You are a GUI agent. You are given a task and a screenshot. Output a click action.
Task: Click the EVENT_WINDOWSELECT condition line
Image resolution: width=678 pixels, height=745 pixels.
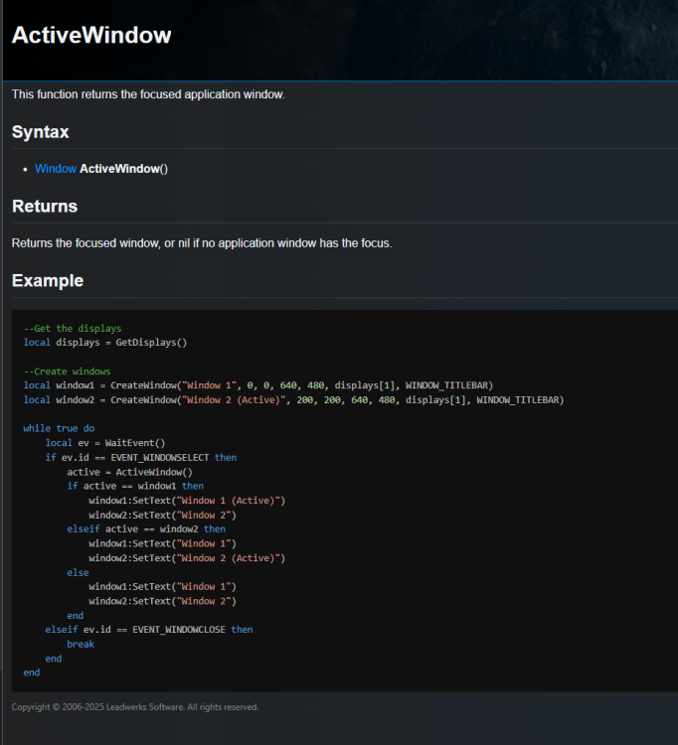pyautogui.click(x=140, y=458)
